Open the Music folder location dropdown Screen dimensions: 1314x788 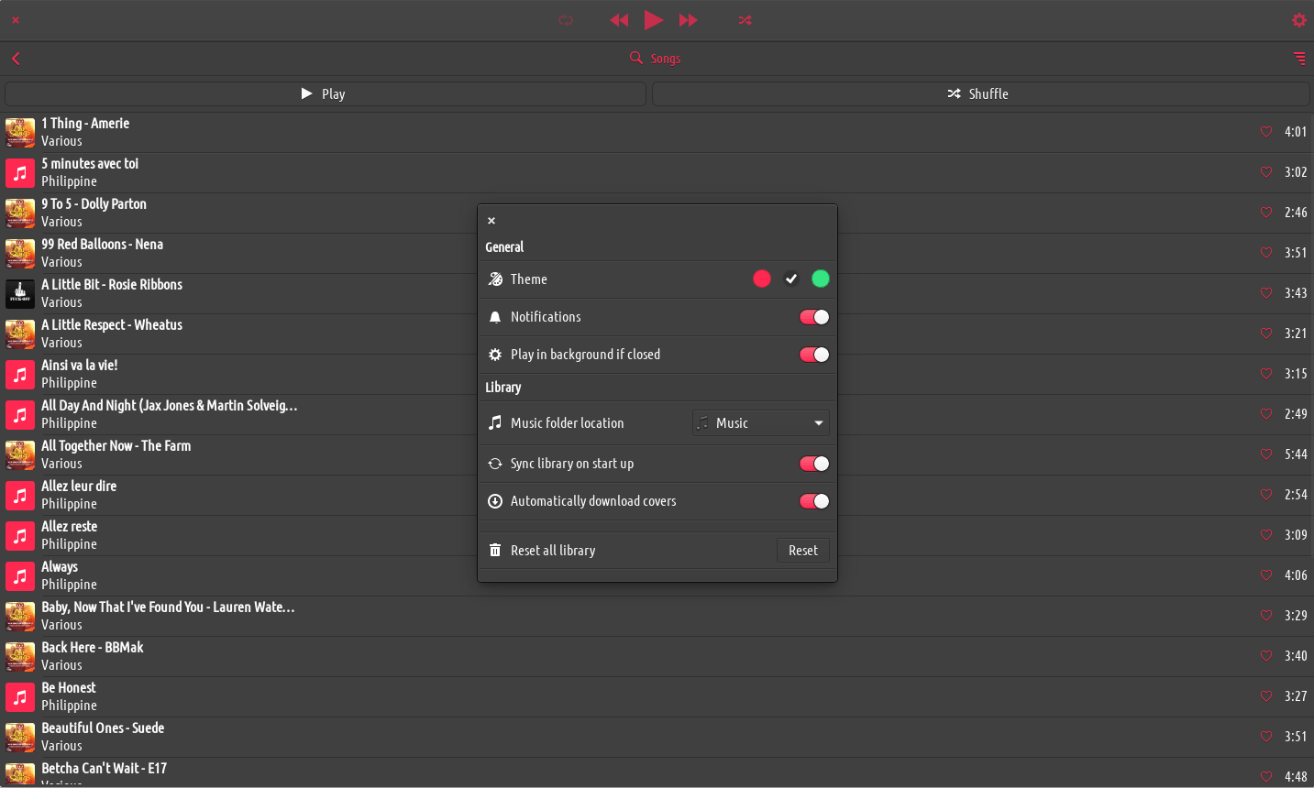tap(760, 423)
